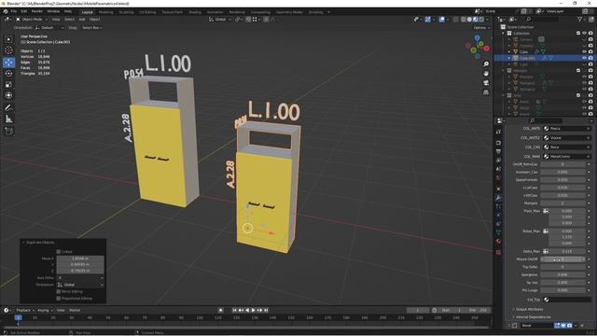Screen dimensions: 597x336
Task: Open the Material properties tab icon
Action: [498, 241]
